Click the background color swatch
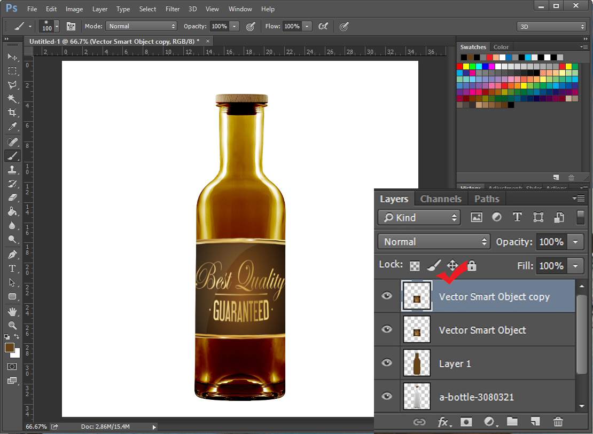The height and width of the screenshot is (434, 593). pos(16,354)
